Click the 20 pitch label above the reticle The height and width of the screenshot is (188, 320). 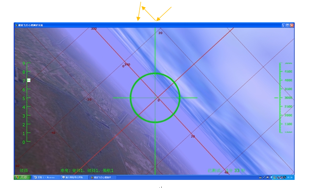click(x=160, y=33)
